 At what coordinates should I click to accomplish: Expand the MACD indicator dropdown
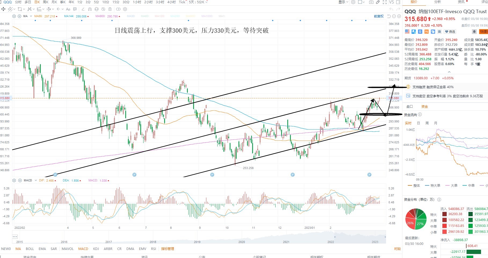36,181
